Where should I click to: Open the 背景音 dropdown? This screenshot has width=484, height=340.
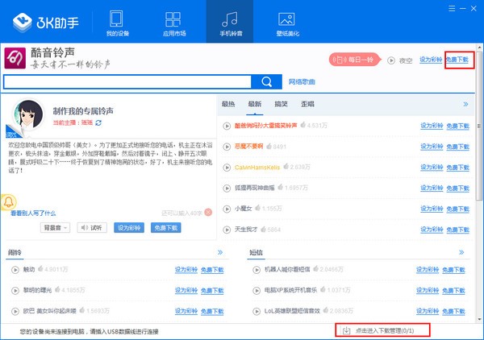[x=55, y=228]
